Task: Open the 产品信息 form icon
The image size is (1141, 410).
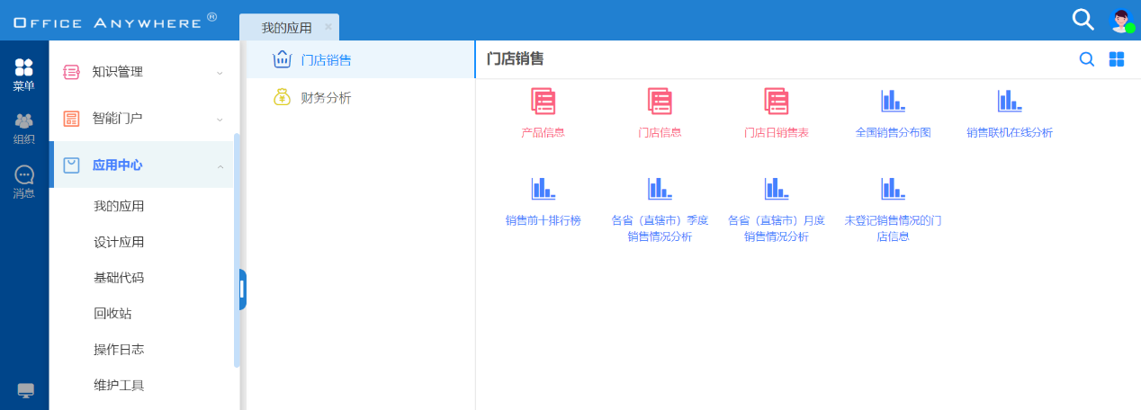Action: (x=543, y=102)
